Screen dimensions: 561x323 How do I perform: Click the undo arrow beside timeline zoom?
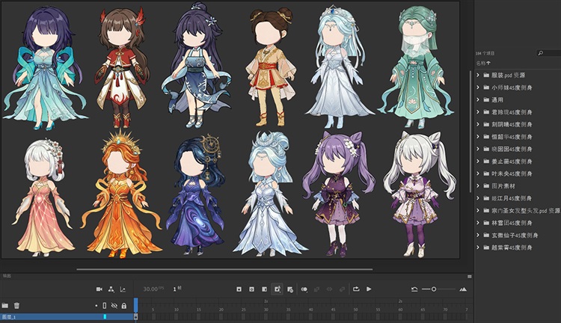tap(414, 289)
